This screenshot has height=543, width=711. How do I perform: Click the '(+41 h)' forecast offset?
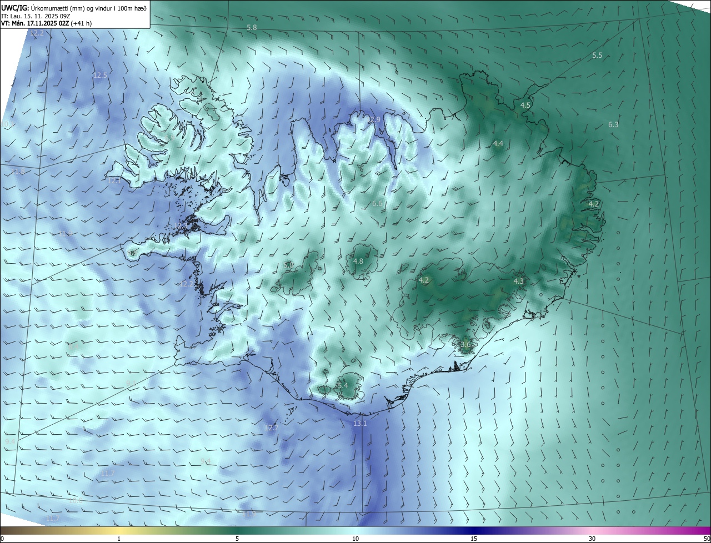coord(81,23)
